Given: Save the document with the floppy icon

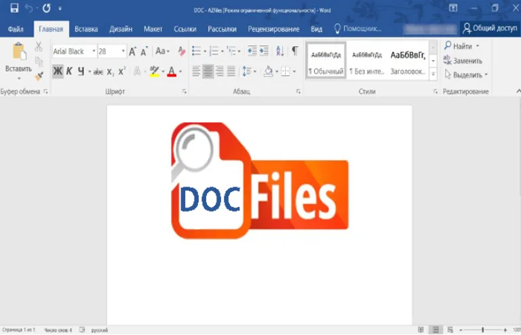Looking at the screenshot, I should tap(14, 8).
